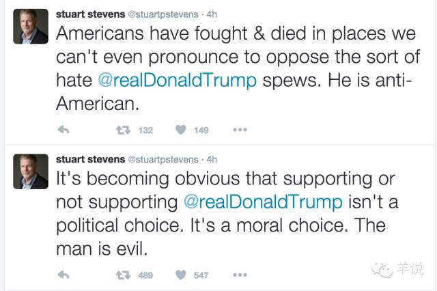View the 132 retweets count
Image resolution: width=437 pixels, height=291 pixels.
[x=145, y=130]
